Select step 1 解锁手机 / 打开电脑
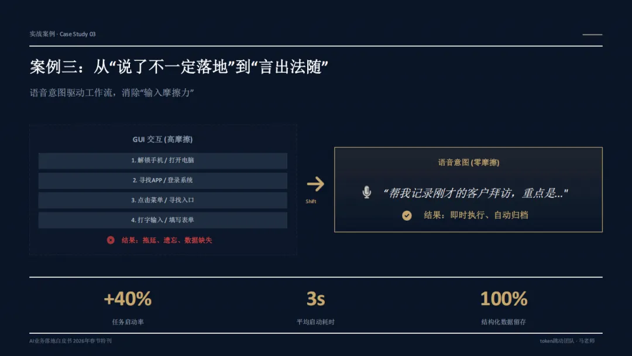Image resolution: width=632 pixels, height=356 pixels. pos(163,160)
